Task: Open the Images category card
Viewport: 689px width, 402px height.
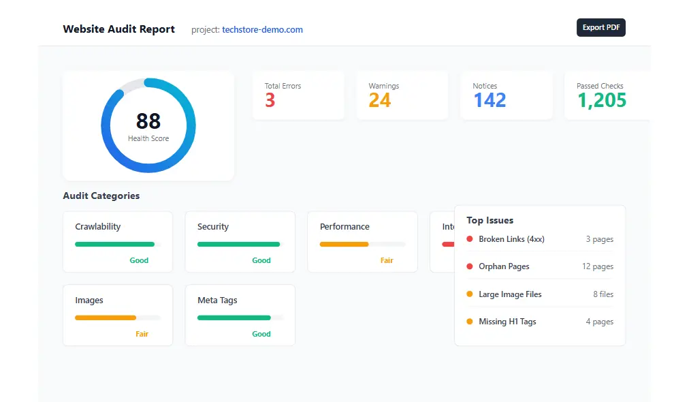Action: point(118,315)
